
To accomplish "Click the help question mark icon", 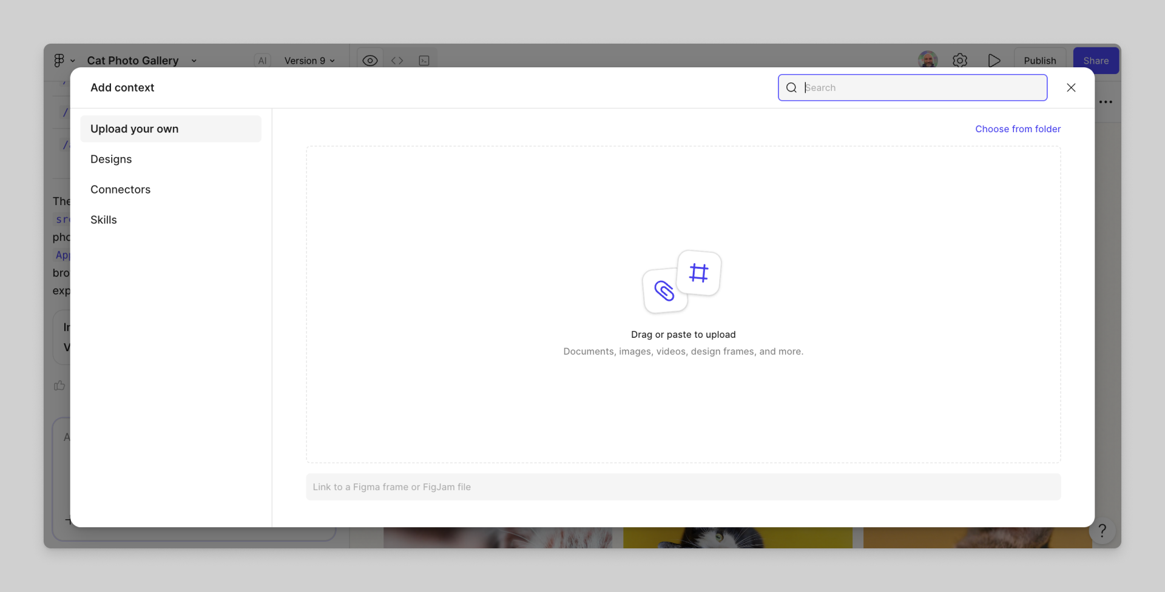I will coord(1103,531).
